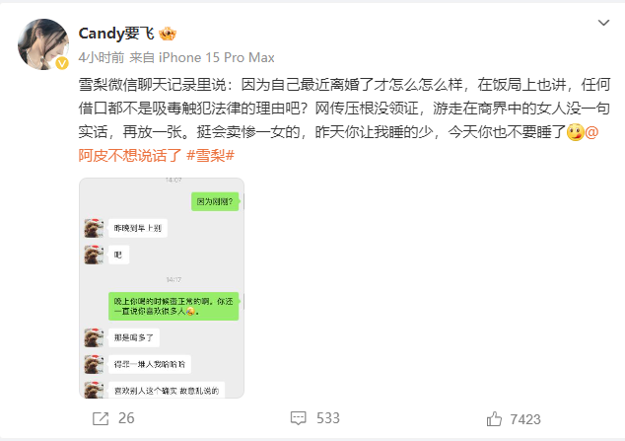Screen dimensions: 625x441
Task: Click the comment count 533
Action: [x=328, y=418]
